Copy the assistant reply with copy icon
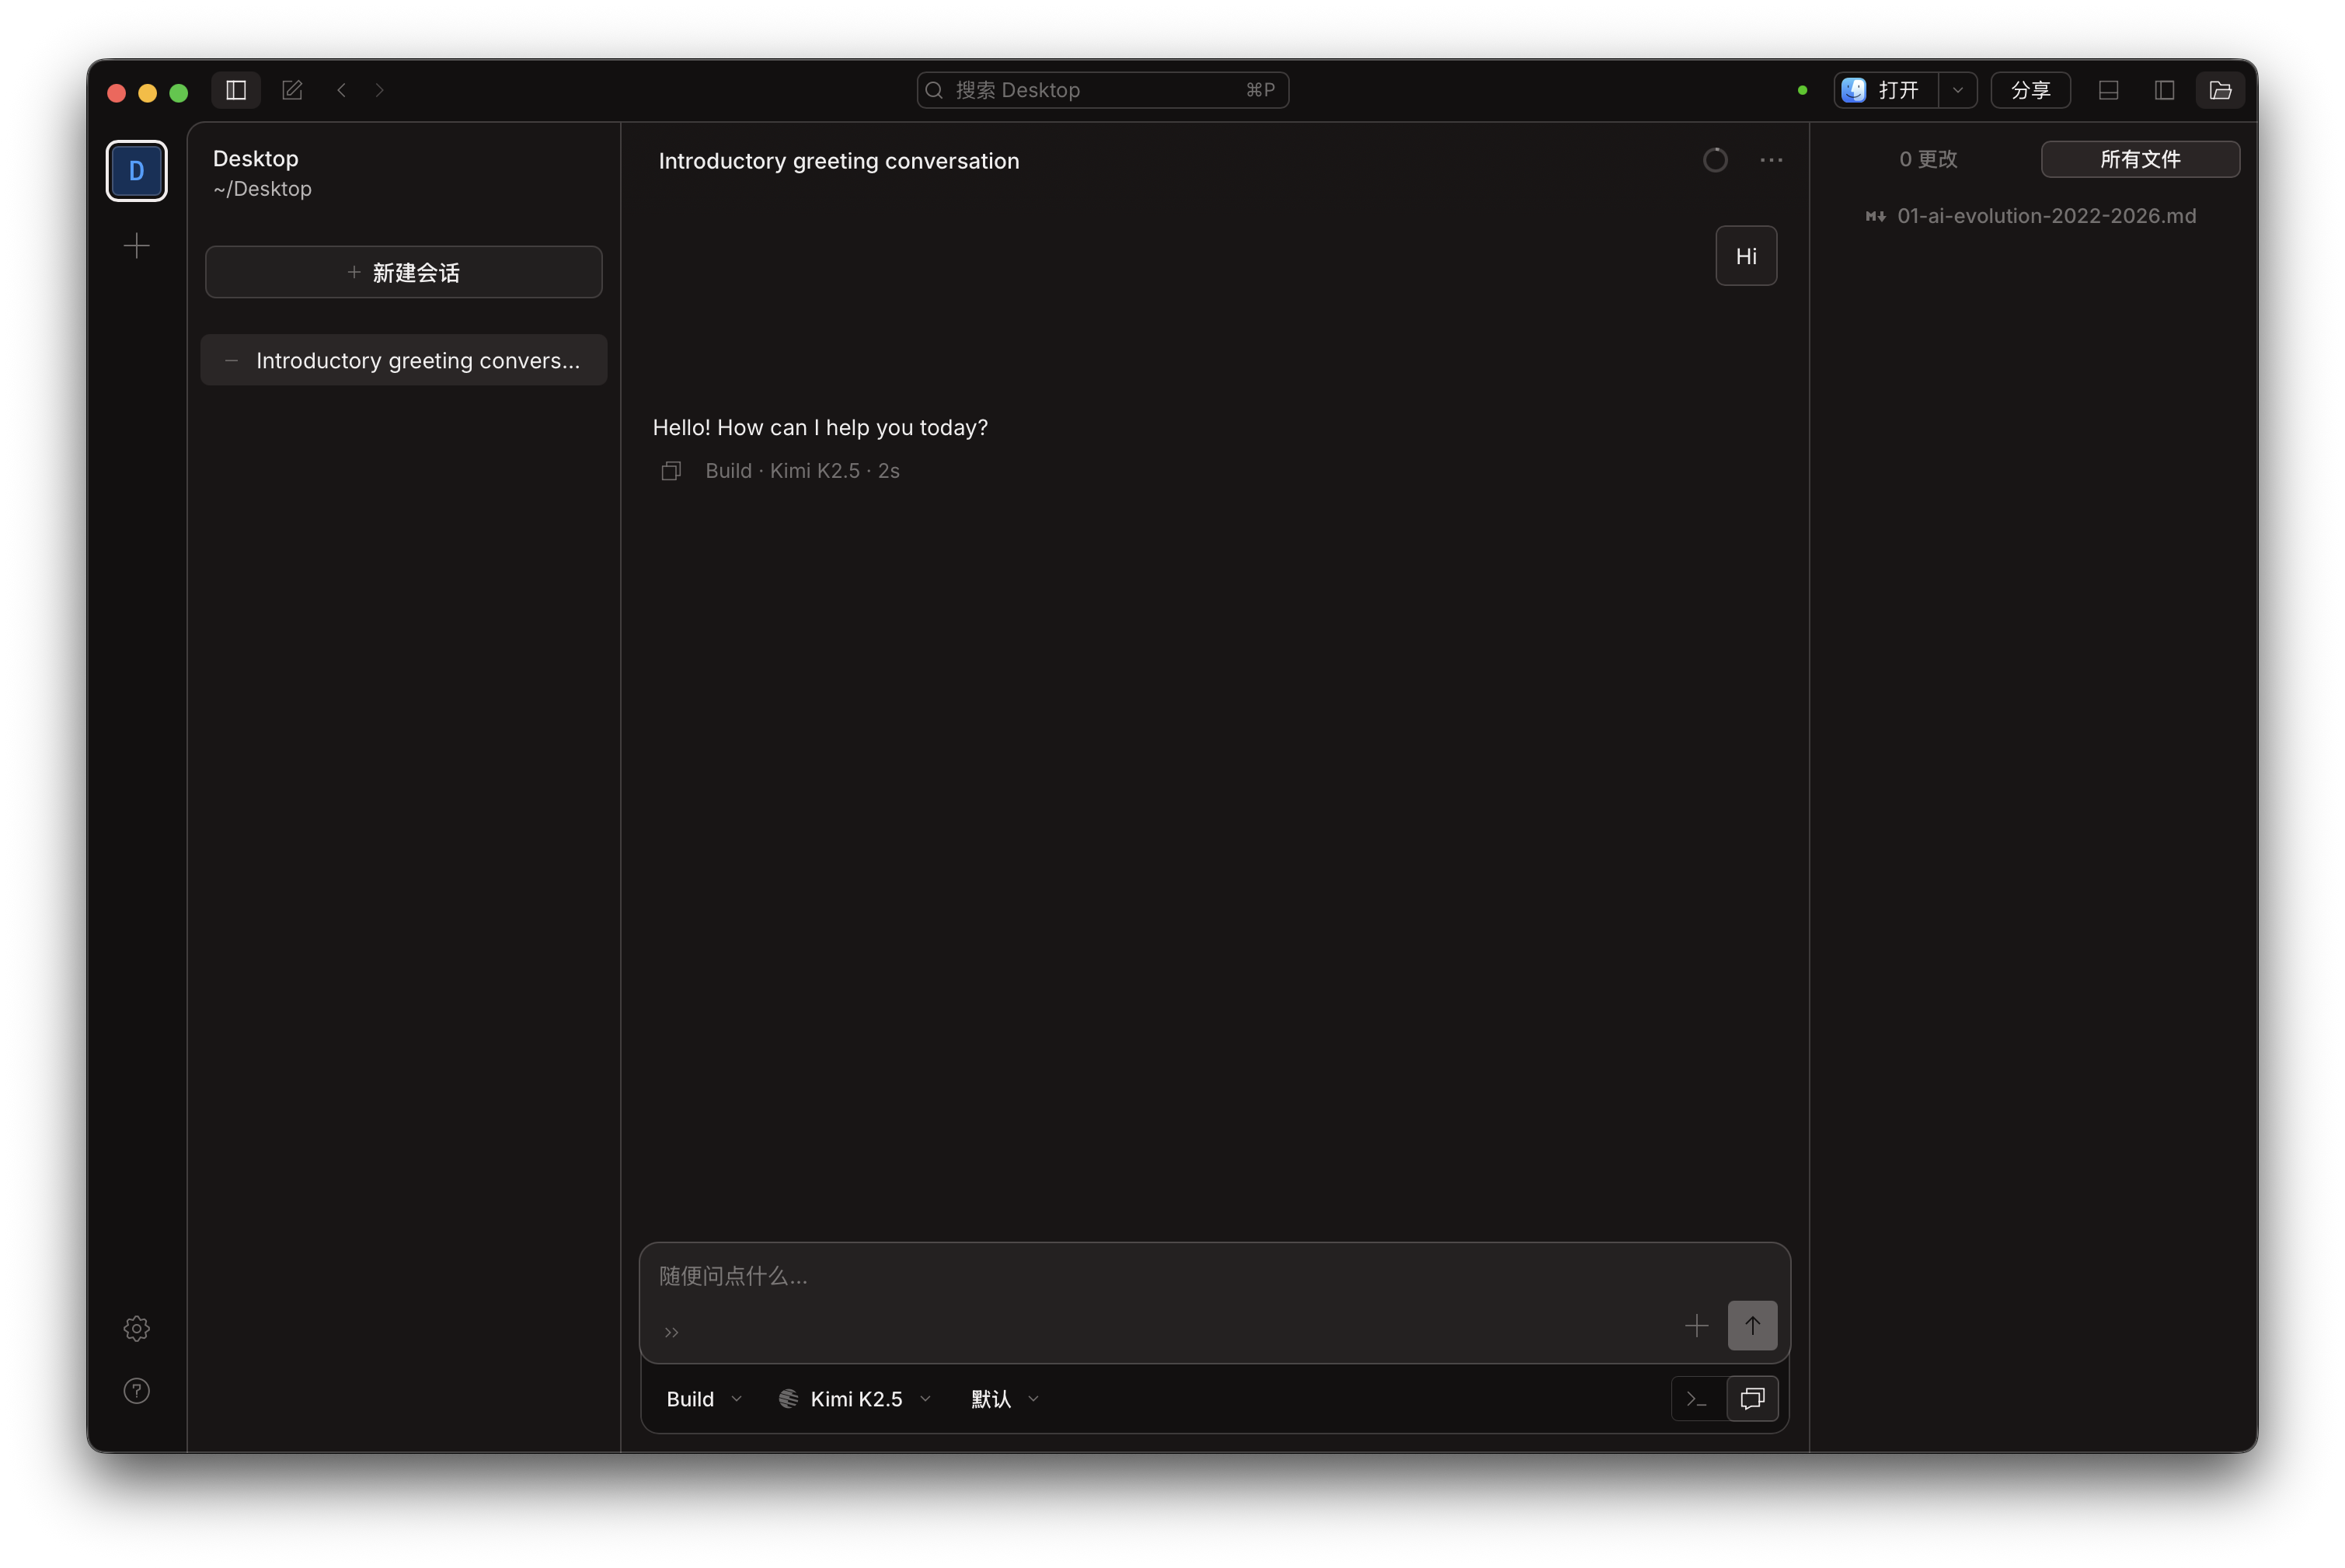Image resolution: width=2345 pixels, height=1568 pixels. 671,471
